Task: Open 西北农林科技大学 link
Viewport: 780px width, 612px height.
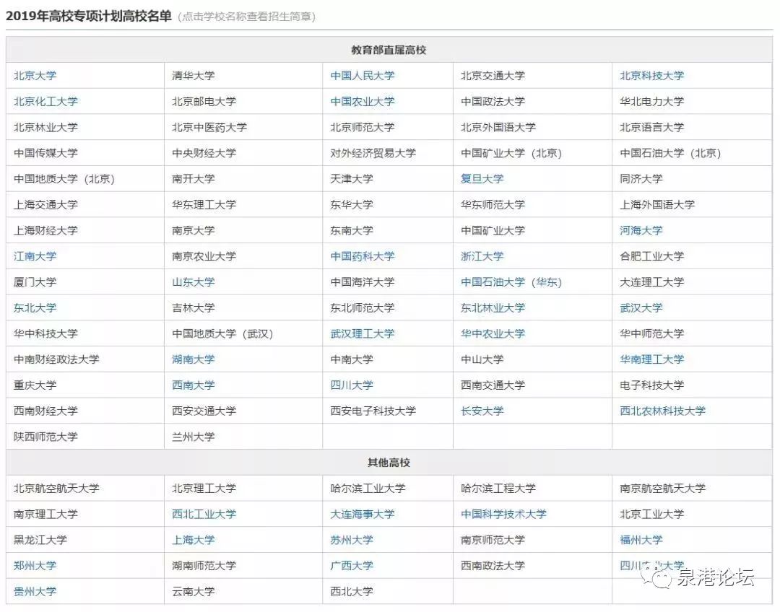Action: coord(662,411)
